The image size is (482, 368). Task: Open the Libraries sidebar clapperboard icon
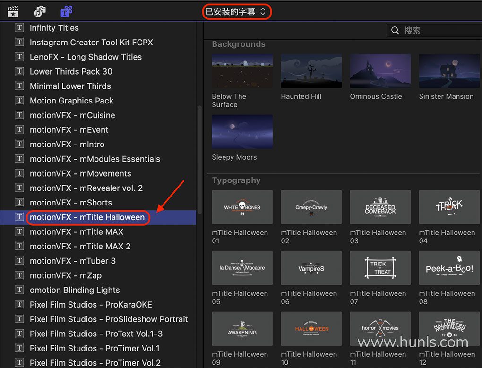[x=13, y=12]
